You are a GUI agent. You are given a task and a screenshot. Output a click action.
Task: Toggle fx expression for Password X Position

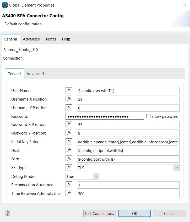coord(69,124)
